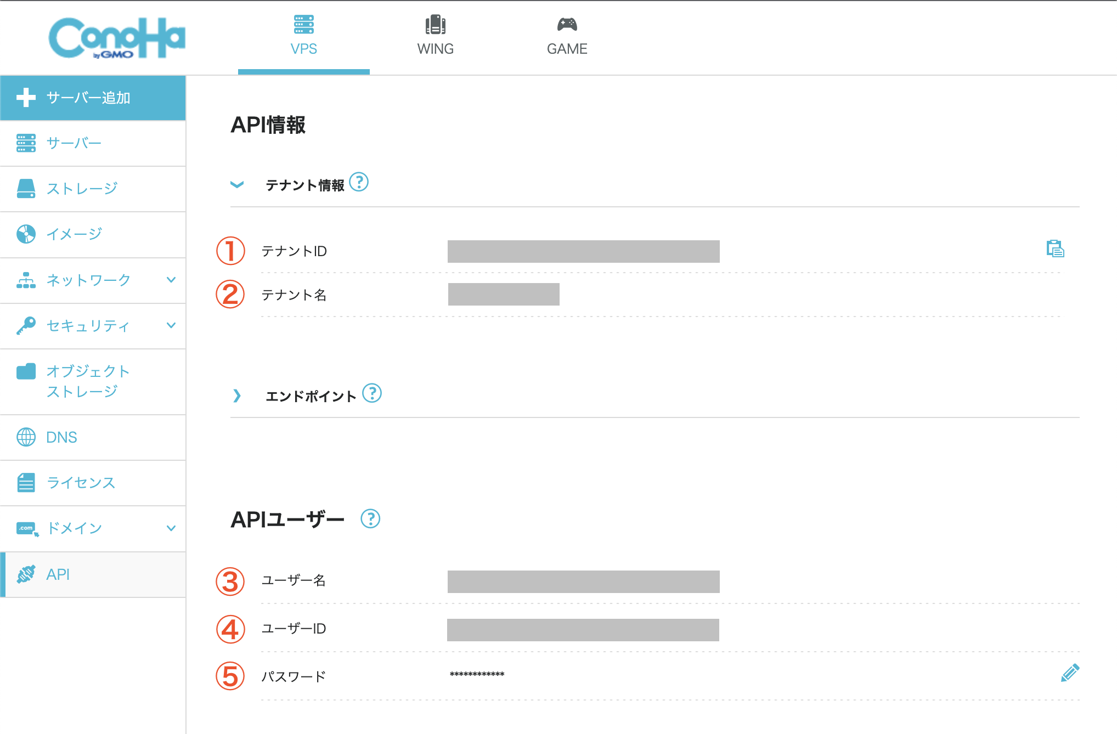This screenshot has width=1117, height=734.
Task: Click the ユーザーID label
Action: tap(294, 629)
